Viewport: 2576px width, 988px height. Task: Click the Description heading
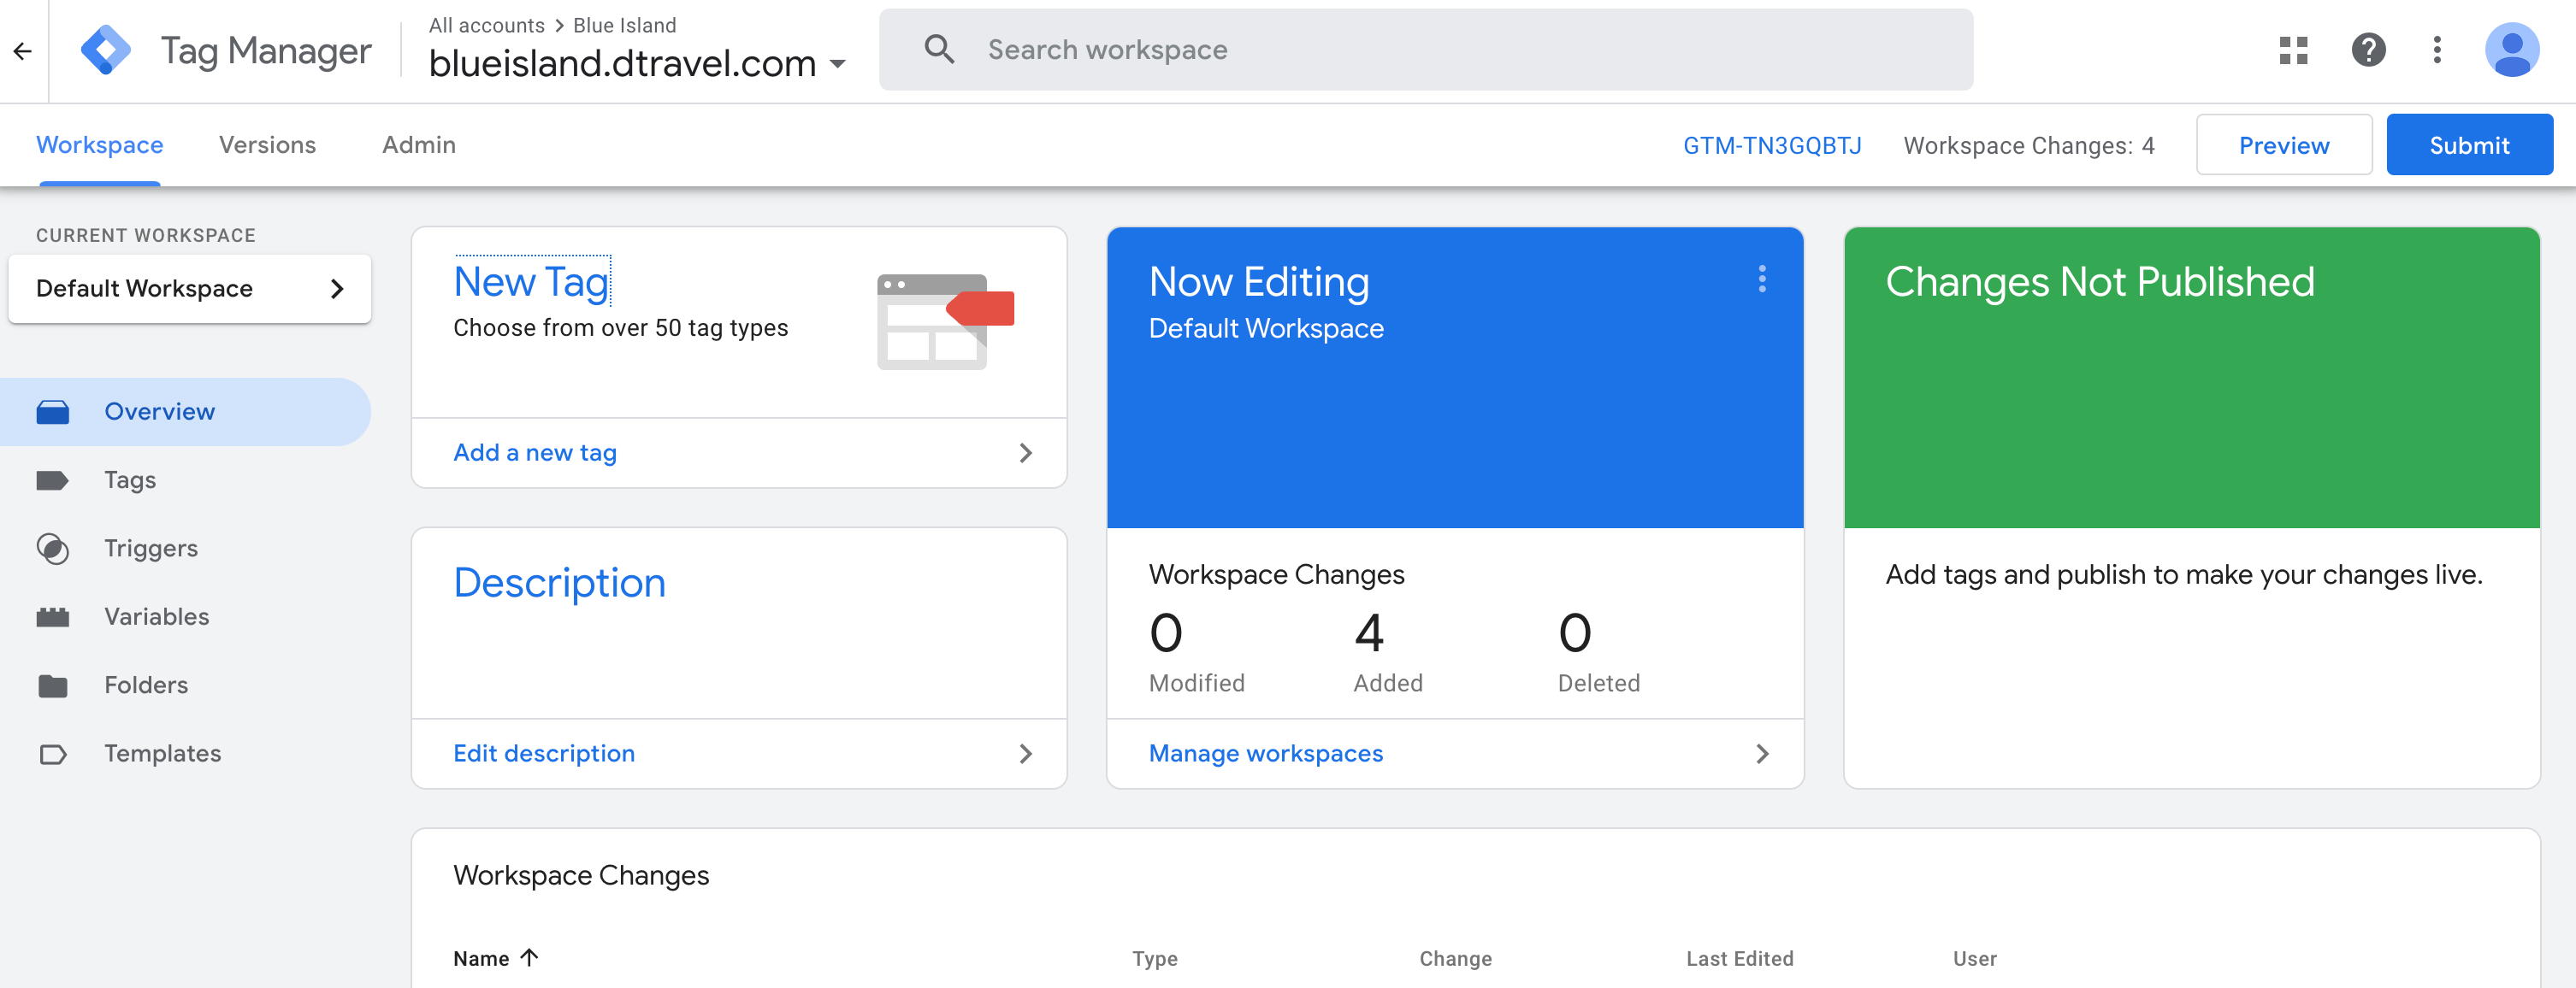point(559,582)
